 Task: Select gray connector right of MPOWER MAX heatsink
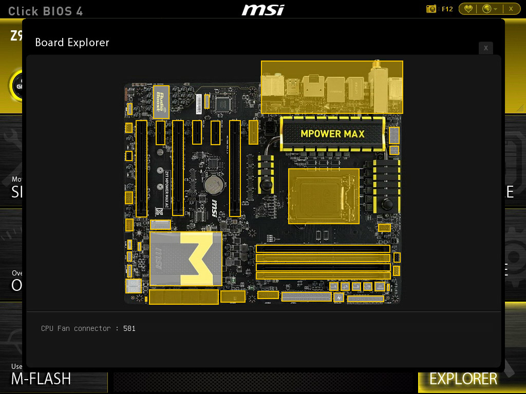(x=394, y=135)
